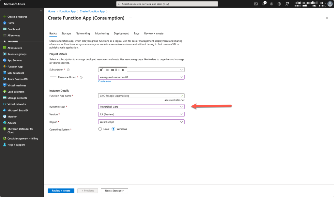Screen dimensions: 334x197
Task: Open the Region dropdown
Action: point(141,122)
